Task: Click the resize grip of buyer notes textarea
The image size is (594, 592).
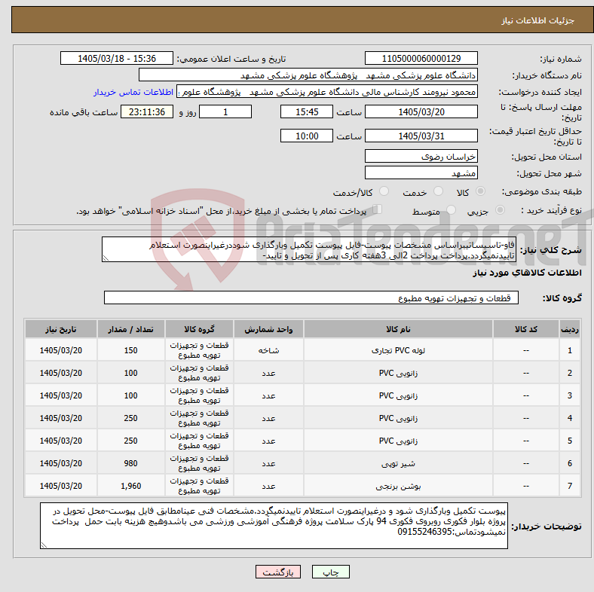Action: coord(44,545)
